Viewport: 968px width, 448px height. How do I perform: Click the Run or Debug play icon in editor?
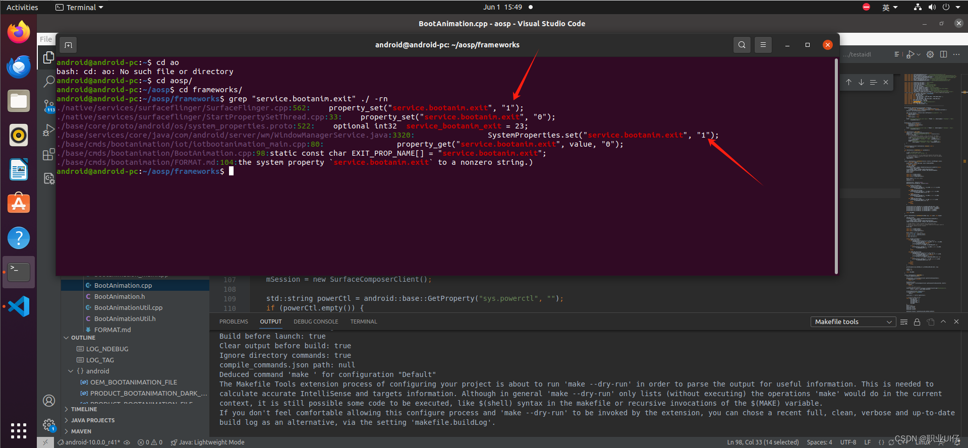tap(910, 54)
